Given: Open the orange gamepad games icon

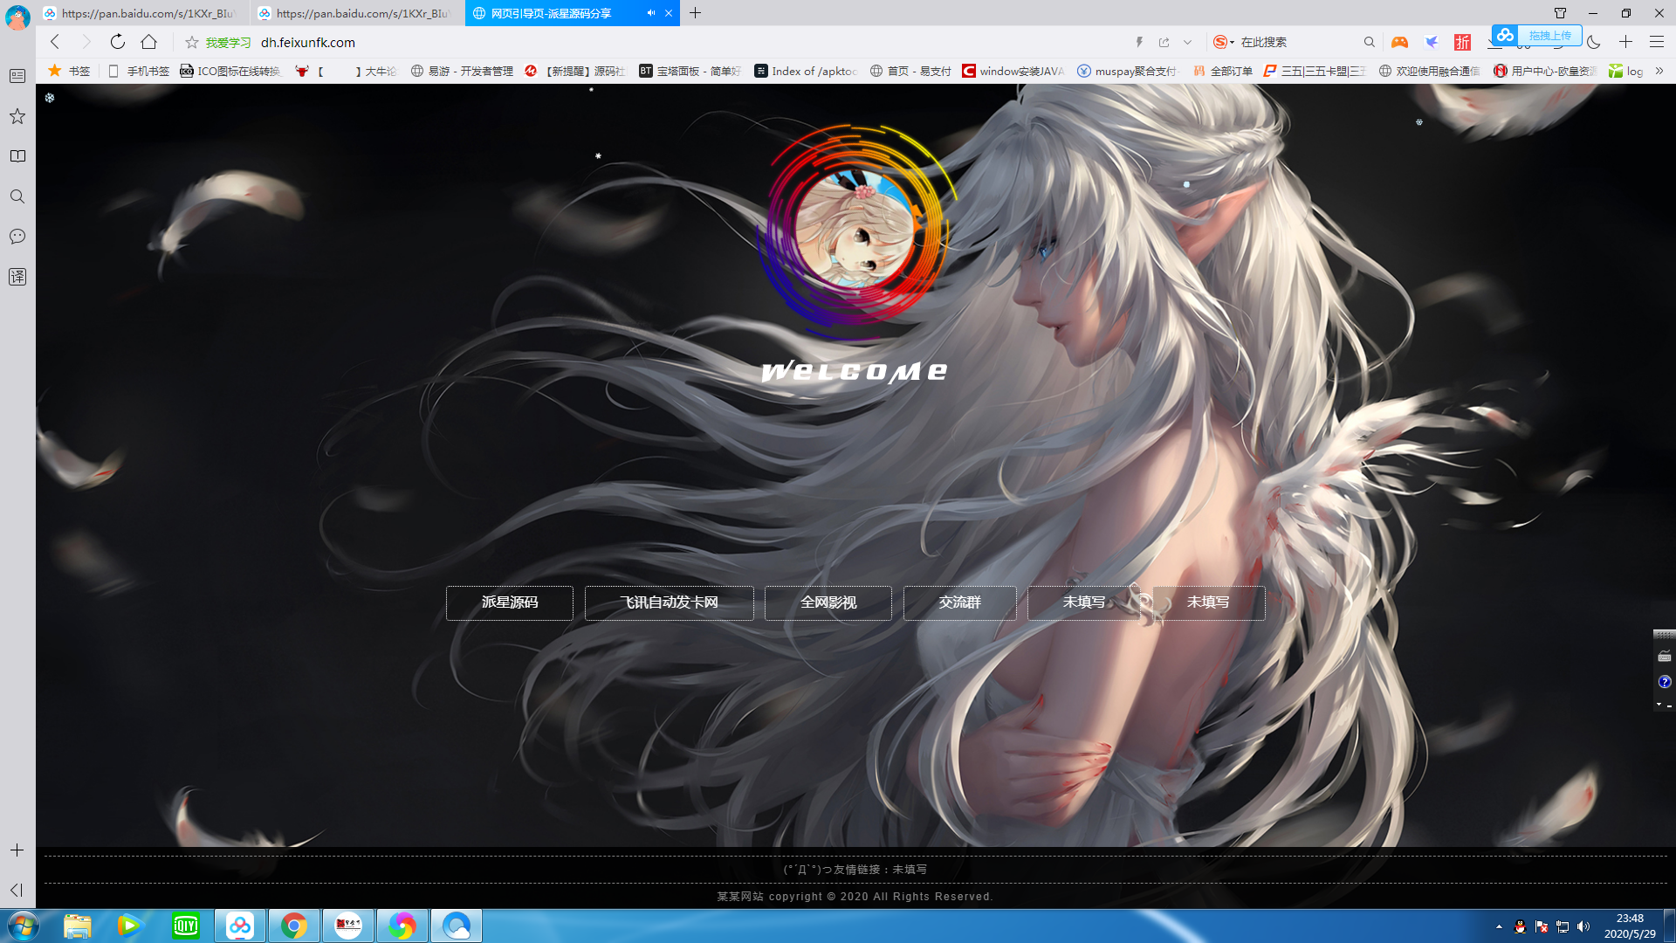Looking at the screenshot, I should tap(1399, 42).
